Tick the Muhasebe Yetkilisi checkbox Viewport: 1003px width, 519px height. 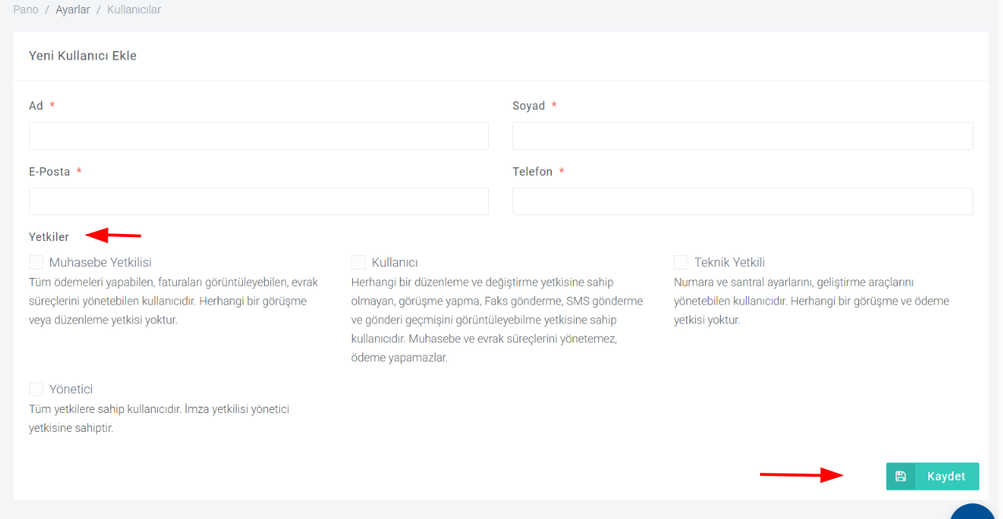[x=36, y=262]
